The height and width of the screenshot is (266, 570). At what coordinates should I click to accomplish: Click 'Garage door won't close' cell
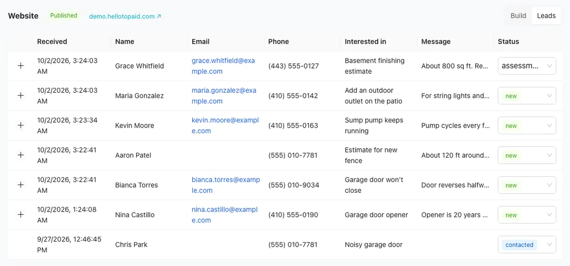[x=374, y=185]
